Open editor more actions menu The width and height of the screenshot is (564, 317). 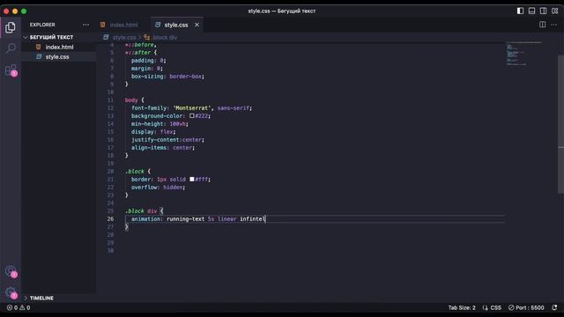pos(554,25)
